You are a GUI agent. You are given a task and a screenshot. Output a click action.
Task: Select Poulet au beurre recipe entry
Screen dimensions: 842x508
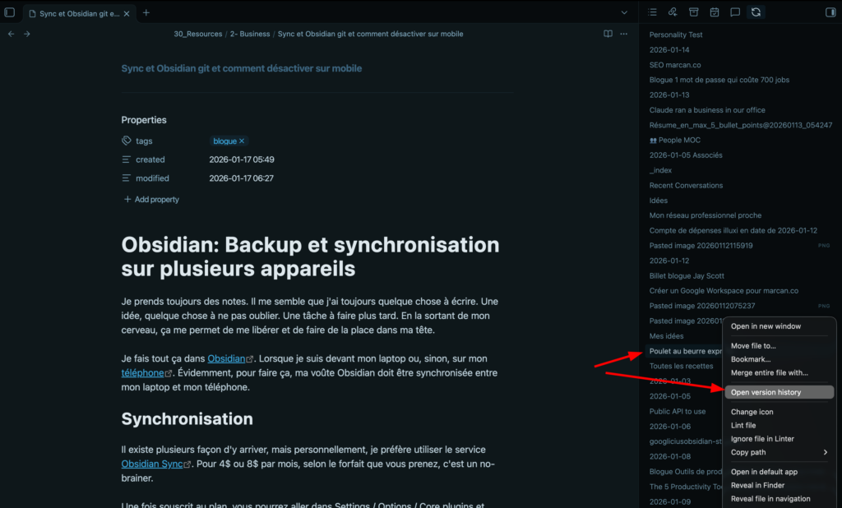point(685,351)
